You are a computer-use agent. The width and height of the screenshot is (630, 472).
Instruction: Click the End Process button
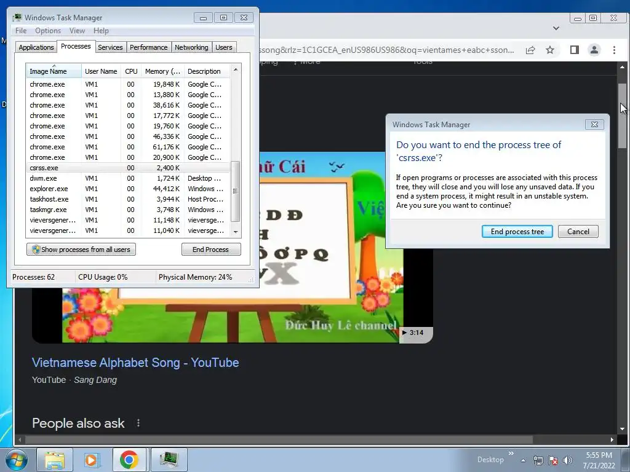tap(211, 250)
